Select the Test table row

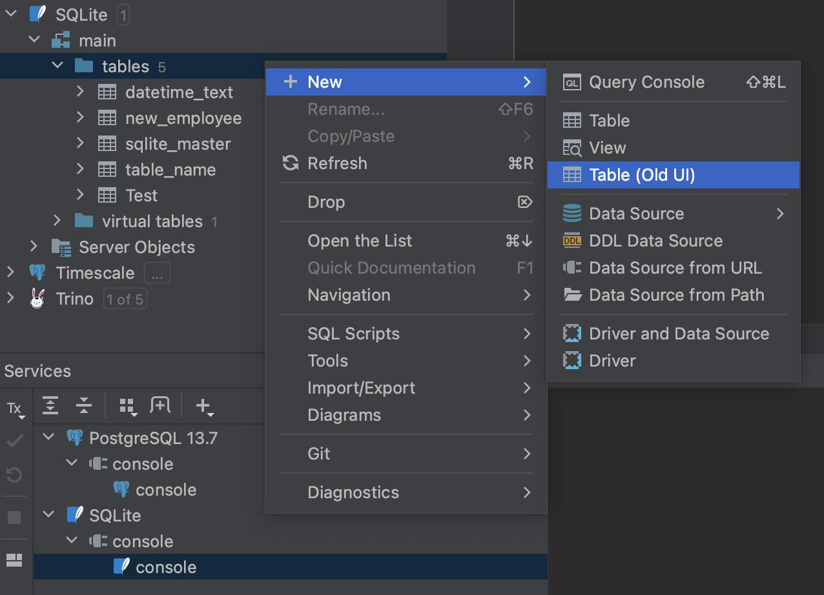point(132,196)
